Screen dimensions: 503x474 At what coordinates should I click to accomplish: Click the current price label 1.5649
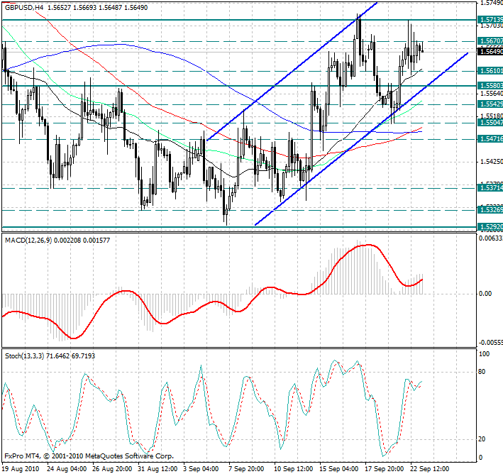490,51
